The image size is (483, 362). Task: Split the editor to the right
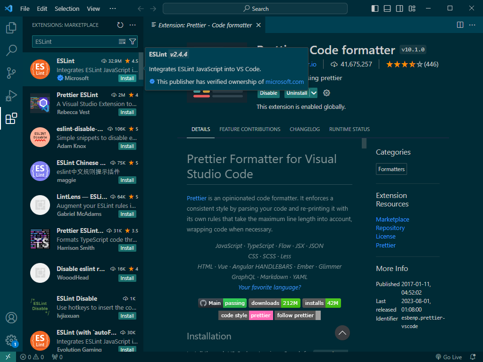coord(460,25)
